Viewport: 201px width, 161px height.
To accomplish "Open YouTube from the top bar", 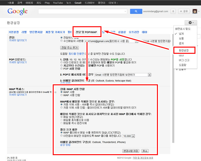I will pos(58,3).
